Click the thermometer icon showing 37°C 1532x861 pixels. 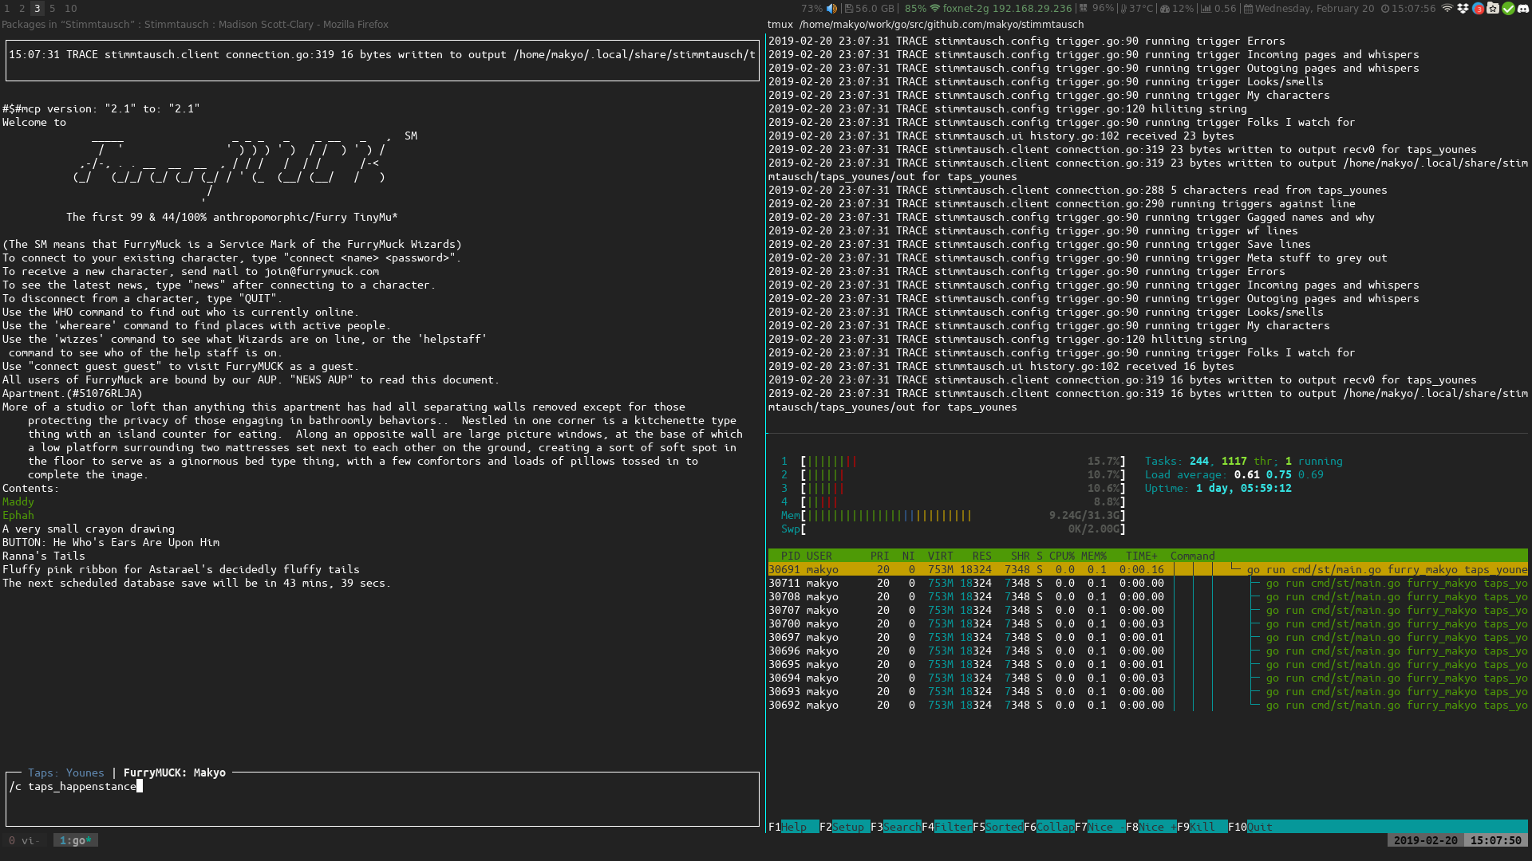coord(1123,9)
